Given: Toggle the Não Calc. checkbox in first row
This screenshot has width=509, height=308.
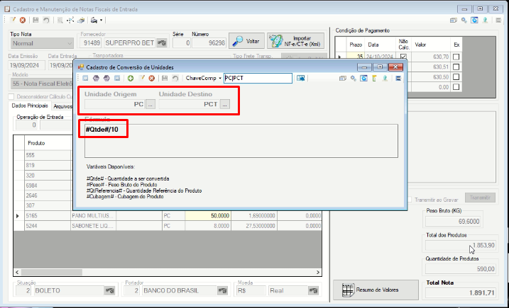Looking at the screenshot, I should tap(403, 57).
